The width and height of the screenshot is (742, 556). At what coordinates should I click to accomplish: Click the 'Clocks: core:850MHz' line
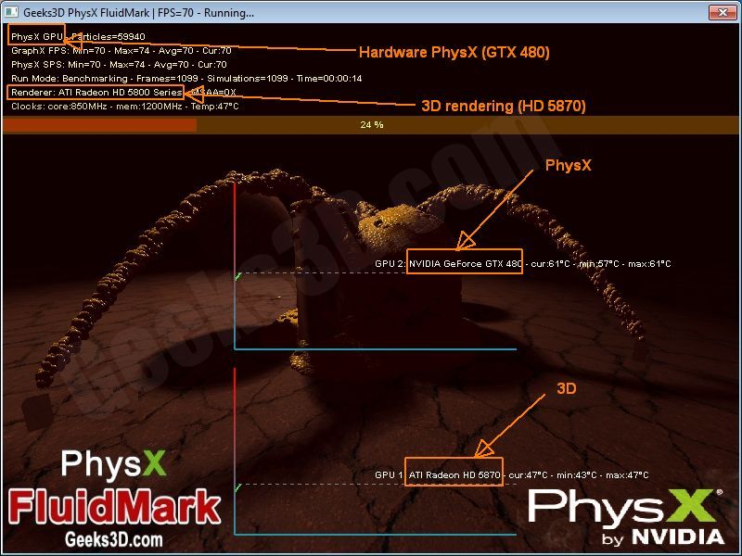pyautogui.click(x=125, y=107)
